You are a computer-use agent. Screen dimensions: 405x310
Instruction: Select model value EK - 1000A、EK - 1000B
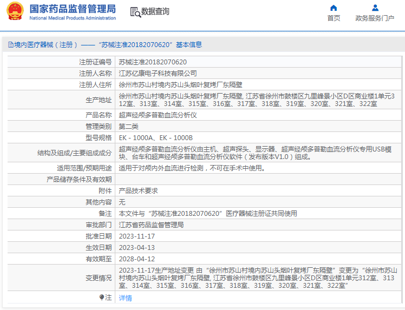pyautogui.click(x=156, y=137)
